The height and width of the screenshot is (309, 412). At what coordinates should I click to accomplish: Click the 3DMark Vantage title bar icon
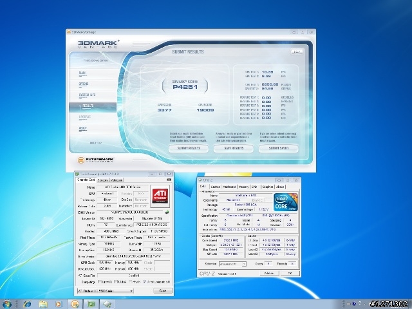[69, 32]
